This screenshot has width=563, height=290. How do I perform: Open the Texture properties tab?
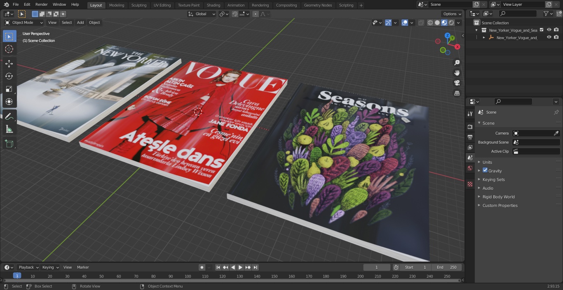tap(470, 184)
